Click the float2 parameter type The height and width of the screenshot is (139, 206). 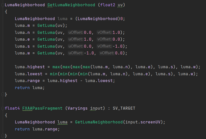point(108,5)
